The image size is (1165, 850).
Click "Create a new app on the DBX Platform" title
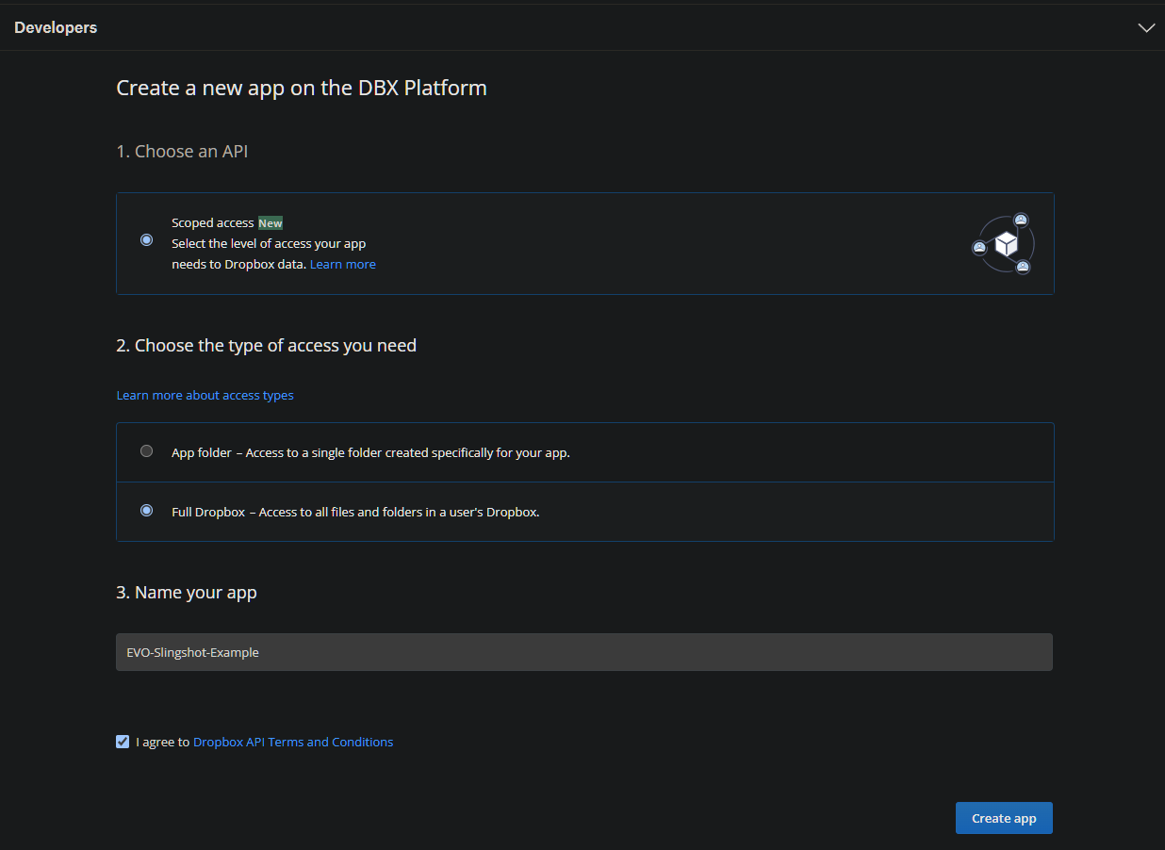(x=302, y=89)
